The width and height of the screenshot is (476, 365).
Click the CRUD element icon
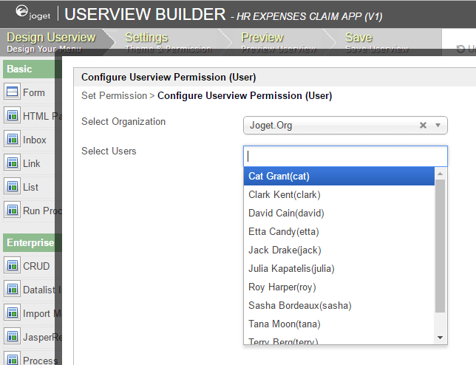tap(12, 266)
